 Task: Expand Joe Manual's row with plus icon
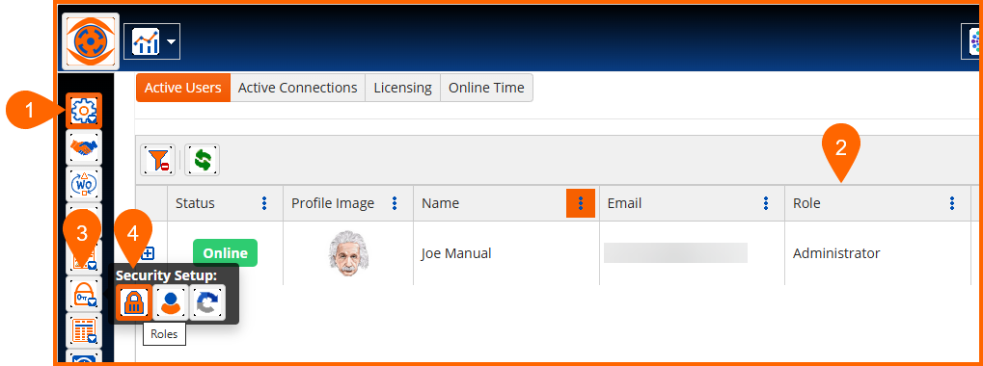pyautogui.click(x=148, y=253)
